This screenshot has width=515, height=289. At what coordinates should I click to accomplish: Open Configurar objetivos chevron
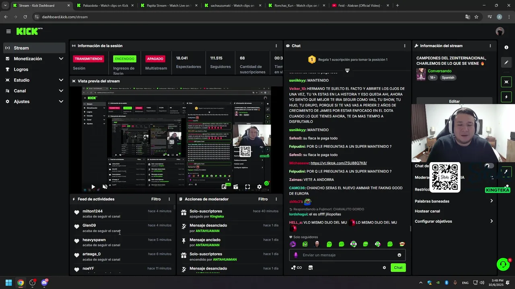pyautogui.click(x=491, y=221)
